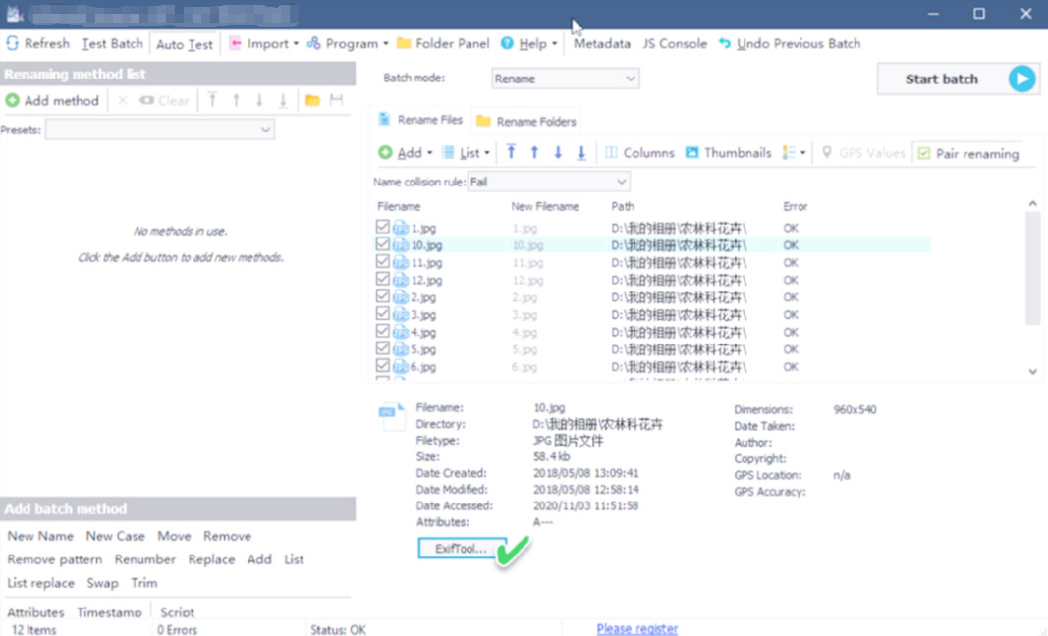Click the delete method X icon

[x=123, y=101]
